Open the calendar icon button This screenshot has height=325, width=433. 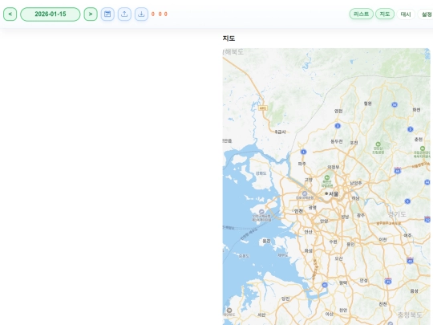coord(107,14)
